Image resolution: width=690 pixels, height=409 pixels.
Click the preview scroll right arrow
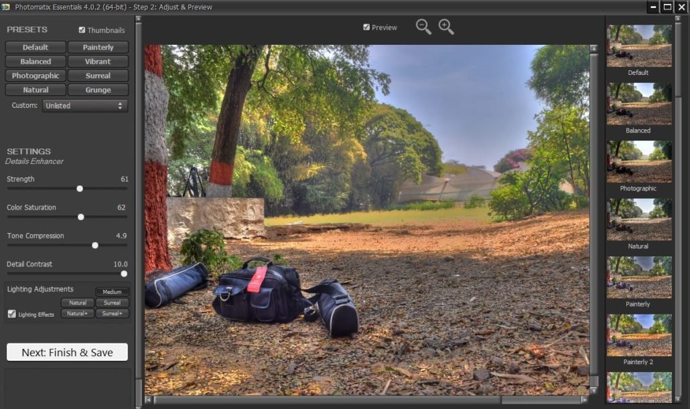584,400
